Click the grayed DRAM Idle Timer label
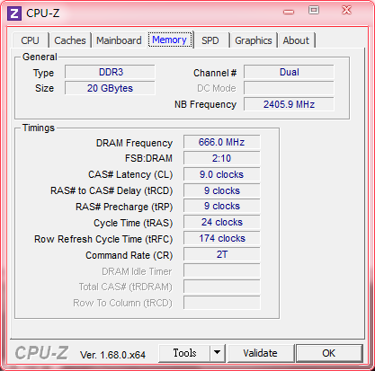The width and height of the screenshot is (375, 371). pyautogui.click(x=137, y=271)
